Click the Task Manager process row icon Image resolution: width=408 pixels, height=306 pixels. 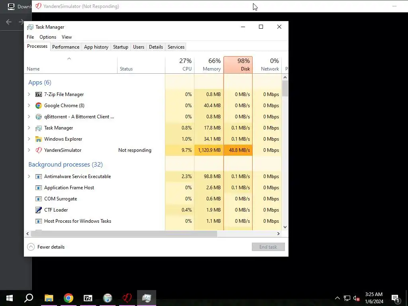[x=39, y=128]
